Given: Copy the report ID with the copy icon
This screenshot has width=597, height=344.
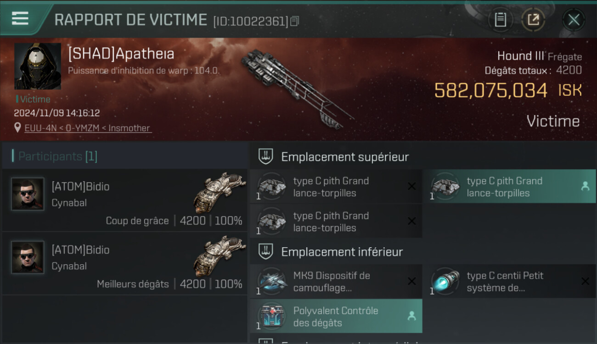Looking at the screenshot, I should point(295,21).
